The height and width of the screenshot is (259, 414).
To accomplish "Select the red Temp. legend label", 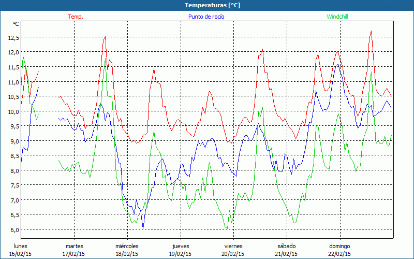I will tap(76, 17).
